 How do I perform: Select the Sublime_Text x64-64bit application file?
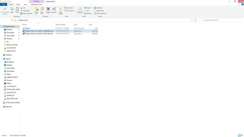pos(60,31)
